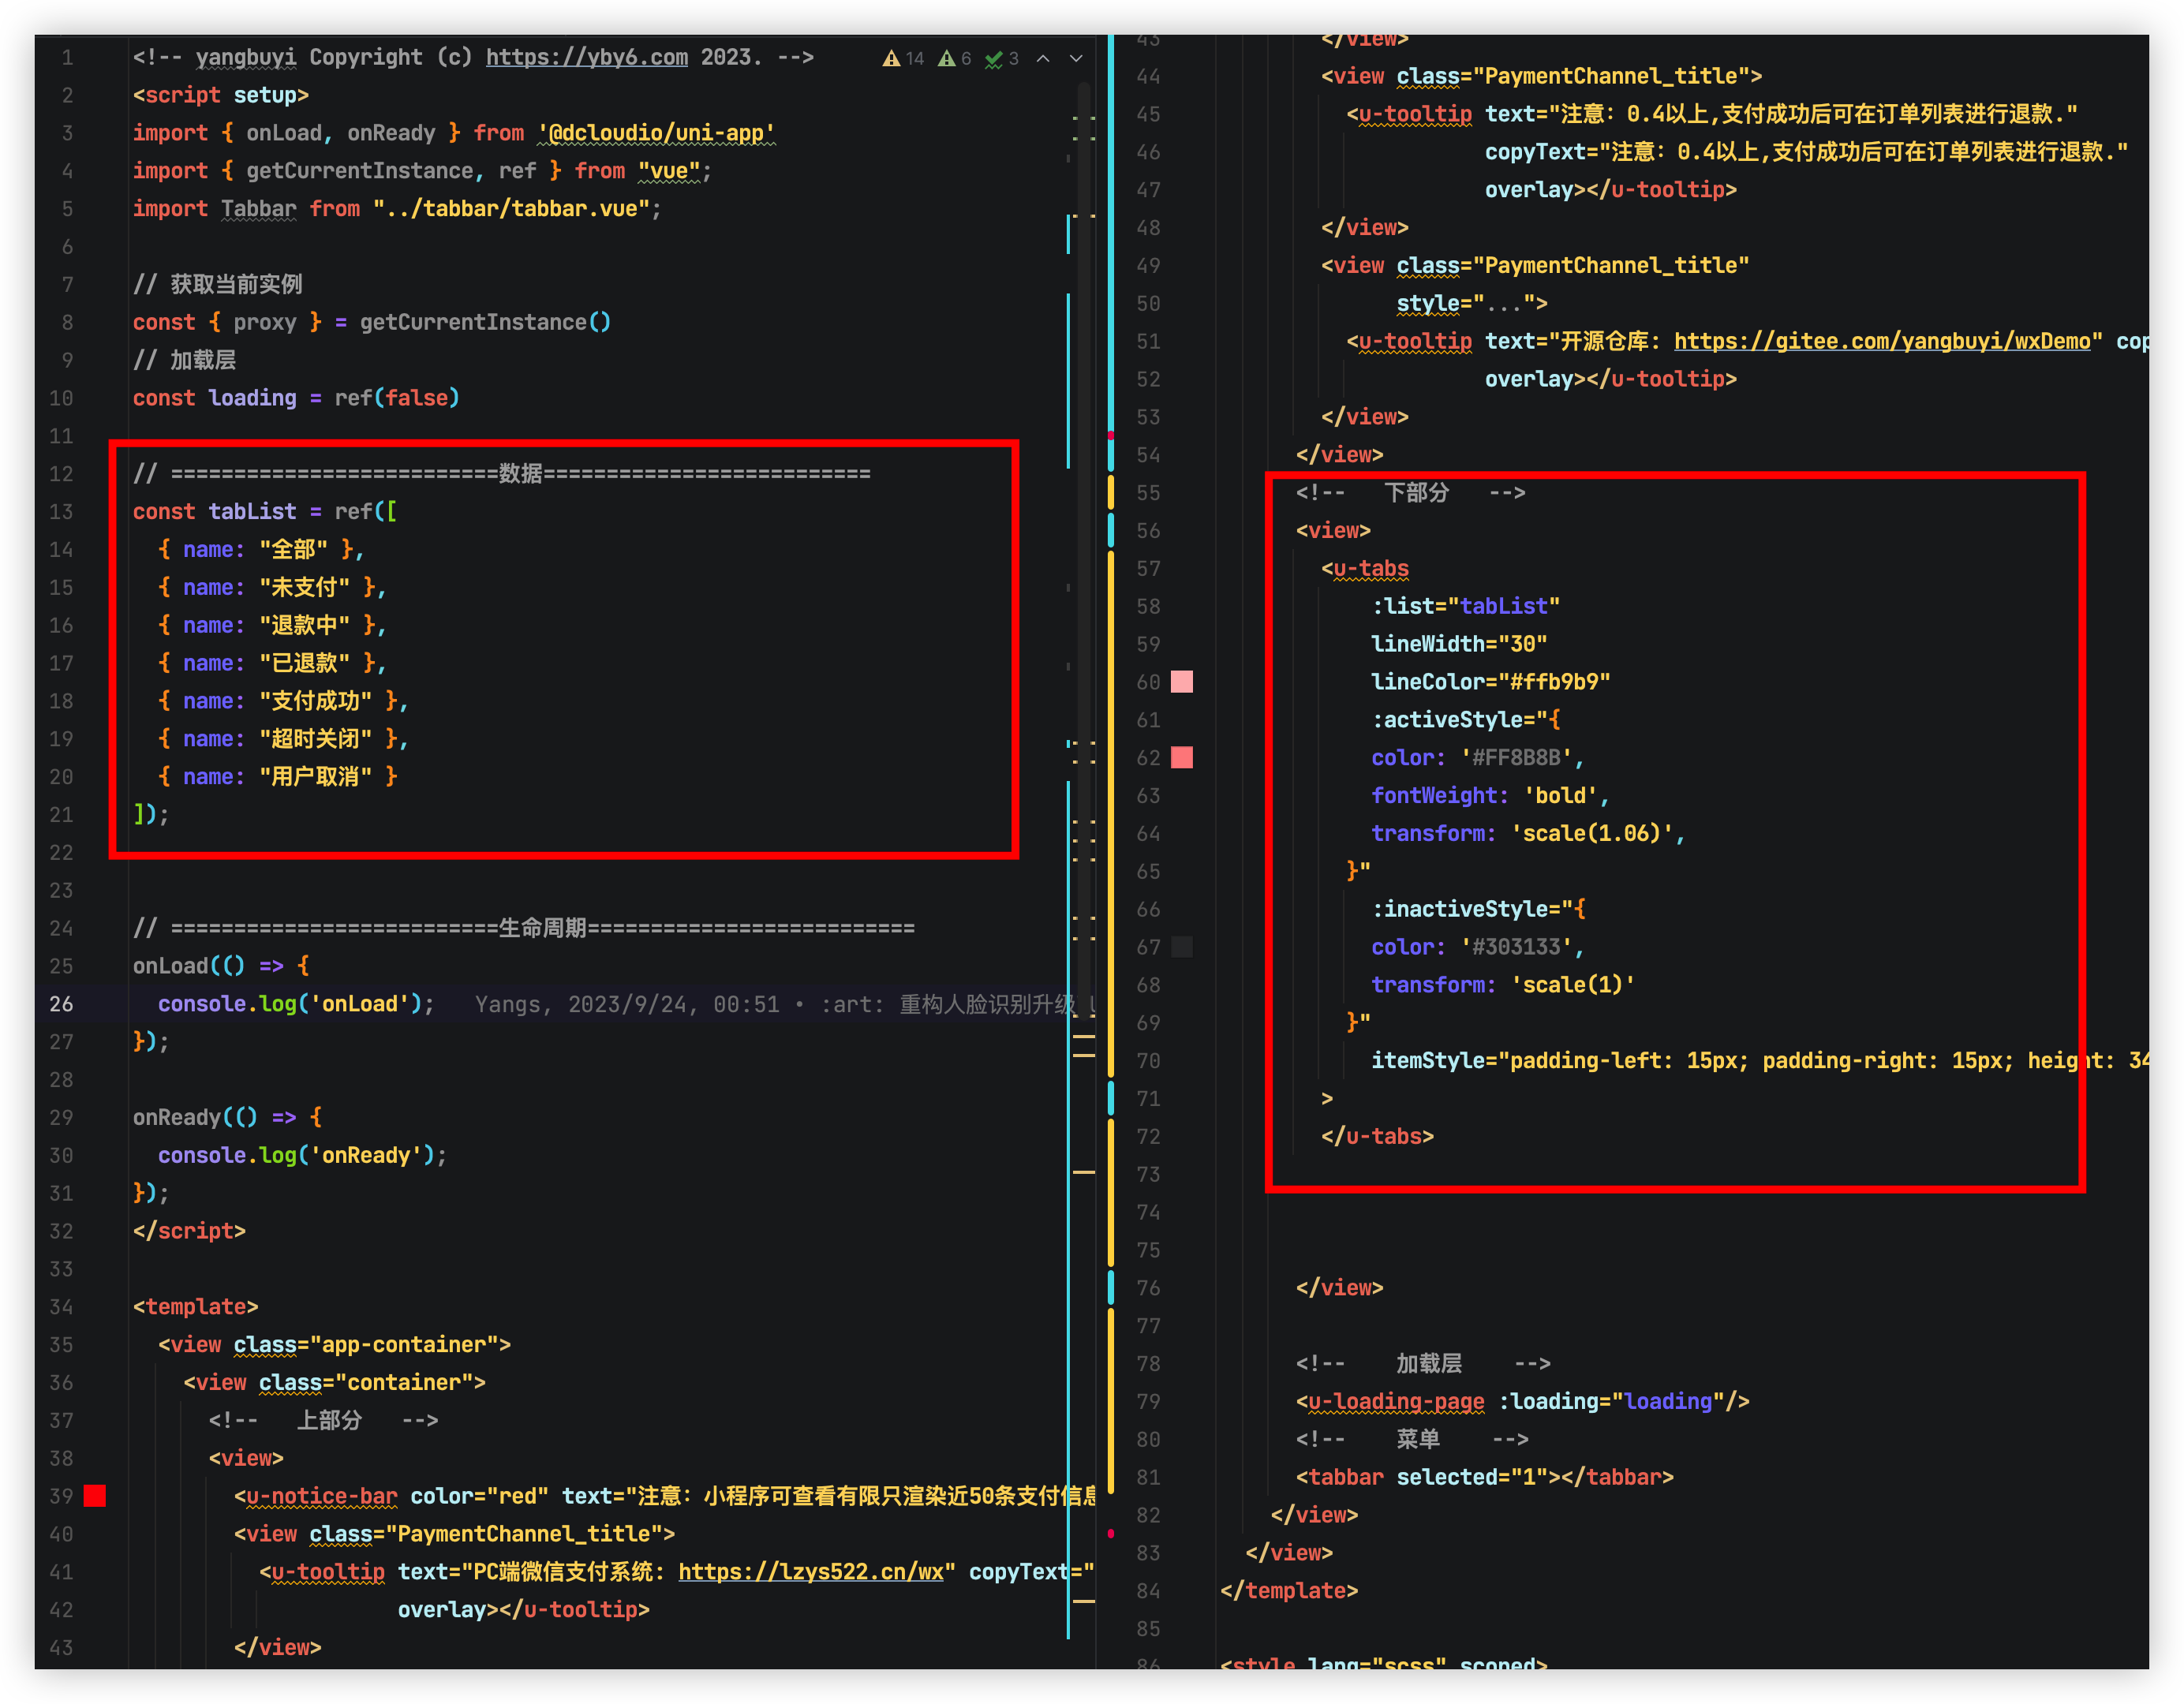Open the #FF8B8B gutter color swatch on line 62
The image size is (2184, 1704).
point(1181,758)
